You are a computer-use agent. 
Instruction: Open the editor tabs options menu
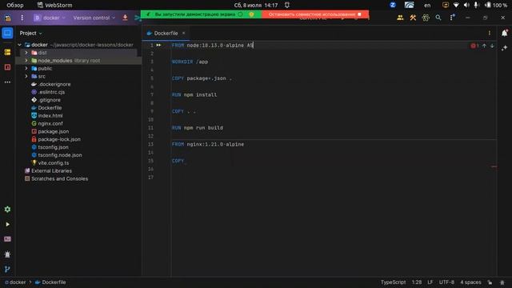pyautogui.click(x=489, y=33)
